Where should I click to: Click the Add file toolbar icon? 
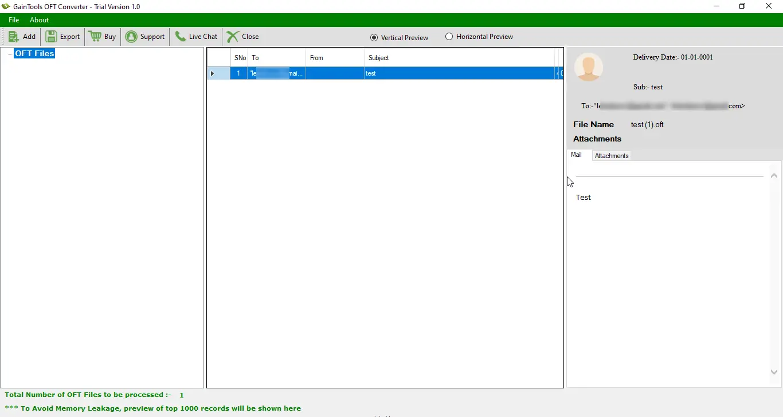point(14,37)
